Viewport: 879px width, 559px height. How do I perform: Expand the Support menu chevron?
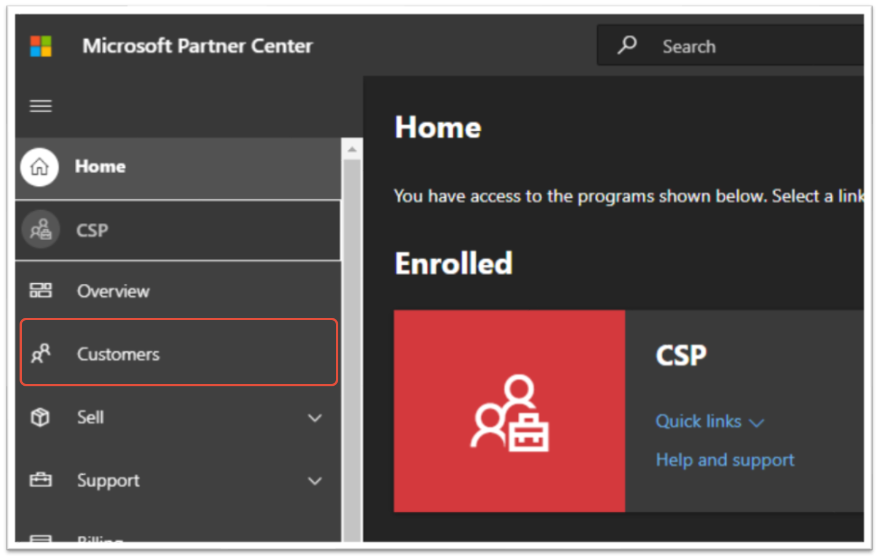pyautogui.click(x=315, y=481)
